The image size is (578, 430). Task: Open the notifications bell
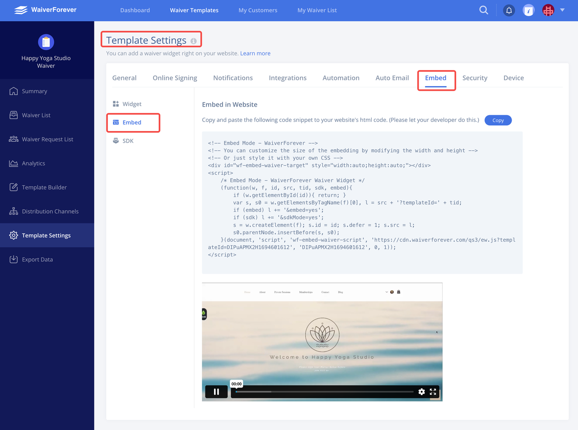pos(509,10)
